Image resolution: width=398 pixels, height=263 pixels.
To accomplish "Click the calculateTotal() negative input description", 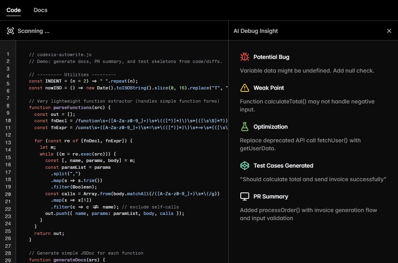I will point(307,105).
